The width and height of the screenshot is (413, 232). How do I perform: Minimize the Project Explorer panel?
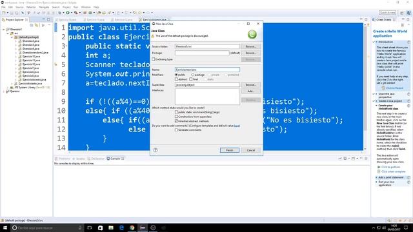point(44,19)
